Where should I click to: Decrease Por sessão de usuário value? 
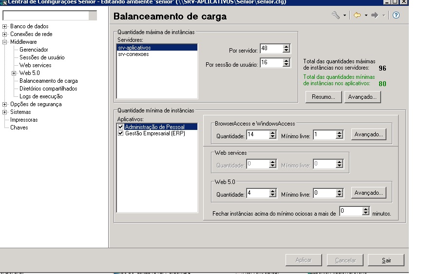coord(287,65)
